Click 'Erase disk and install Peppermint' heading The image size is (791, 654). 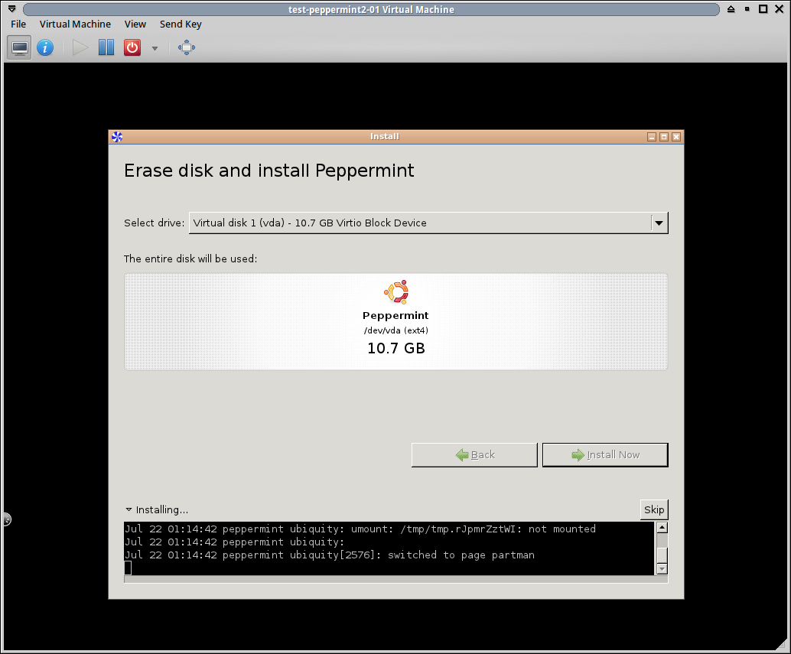click(269, 171)
